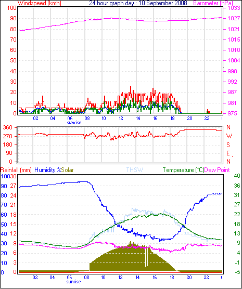Select the 1033 barometer axis value
242x289 pixels.
coord(234,8)
